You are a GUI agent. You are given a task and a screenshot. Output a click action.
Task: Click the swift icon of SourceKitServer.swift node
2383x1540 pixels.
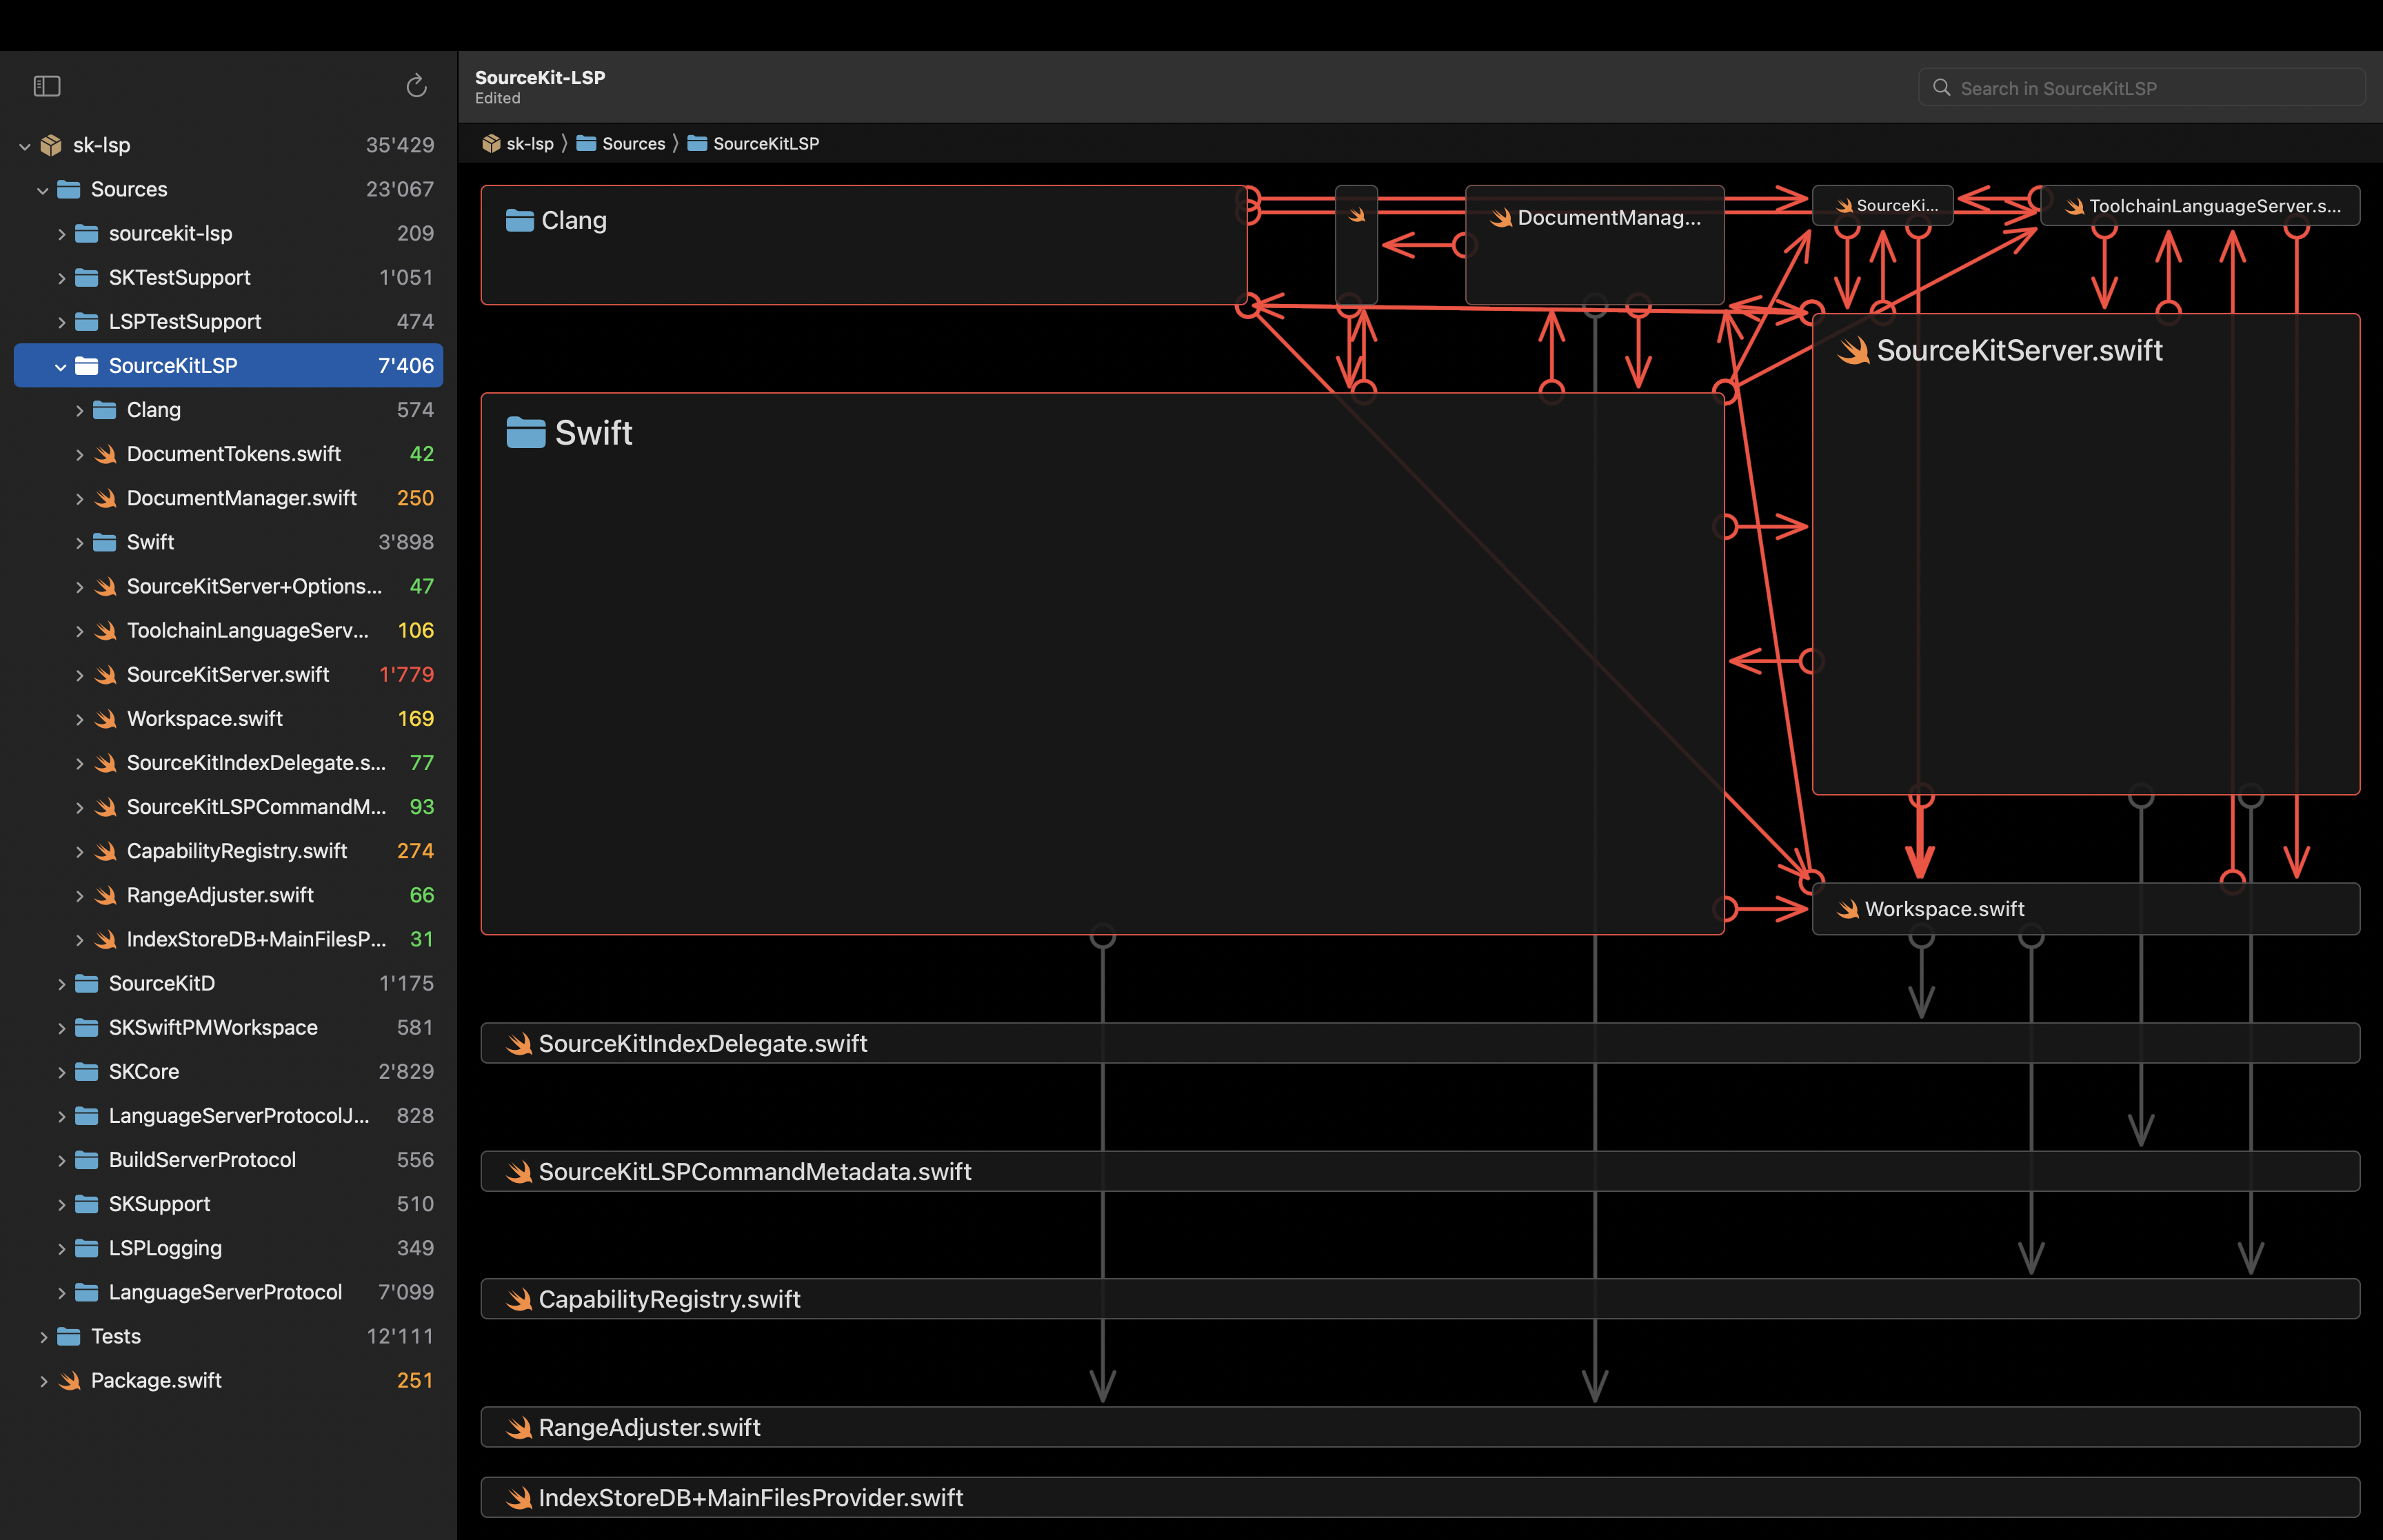1853,351
